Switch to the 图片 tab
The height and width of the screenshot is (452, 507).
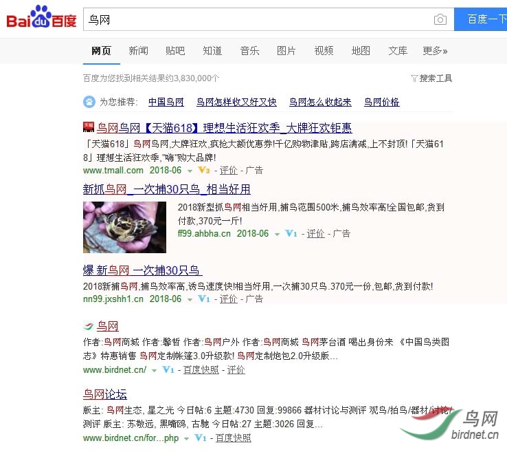[x=286, y=51]
